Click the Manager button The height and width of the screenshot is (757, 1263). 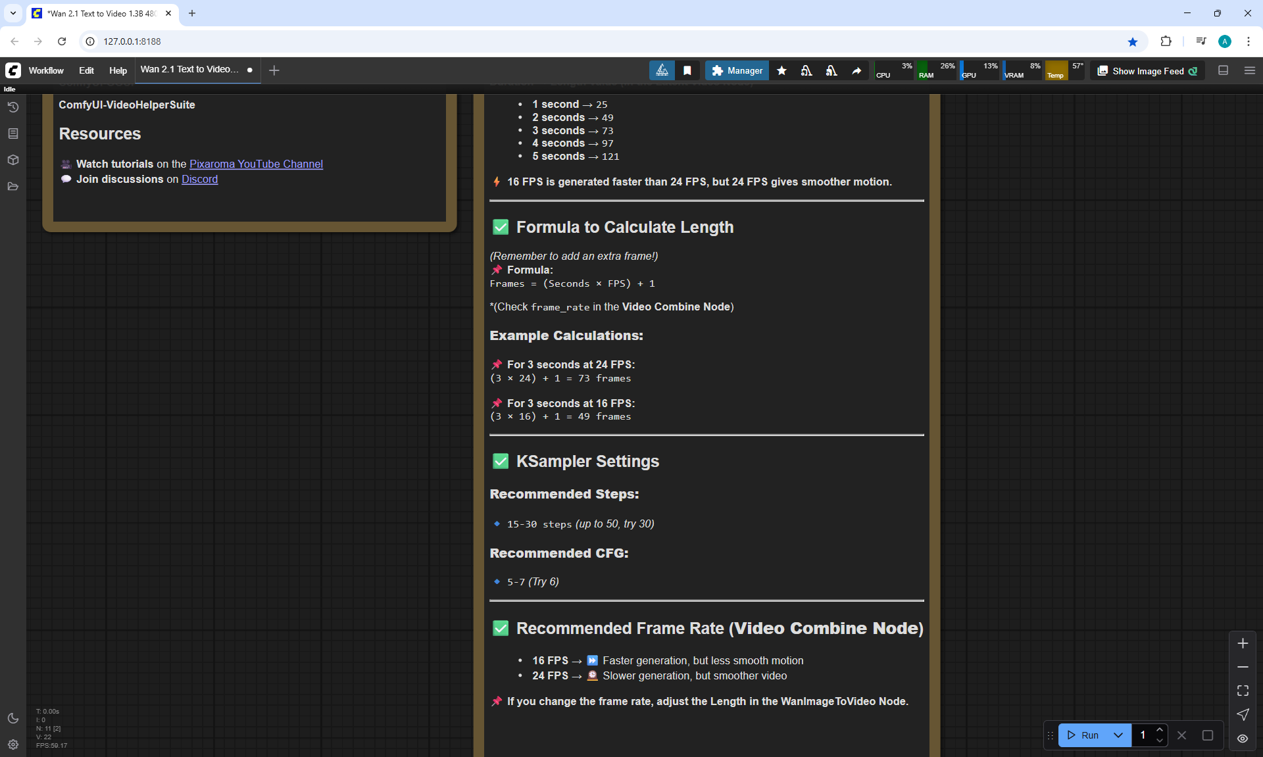[x=737, y=70]
